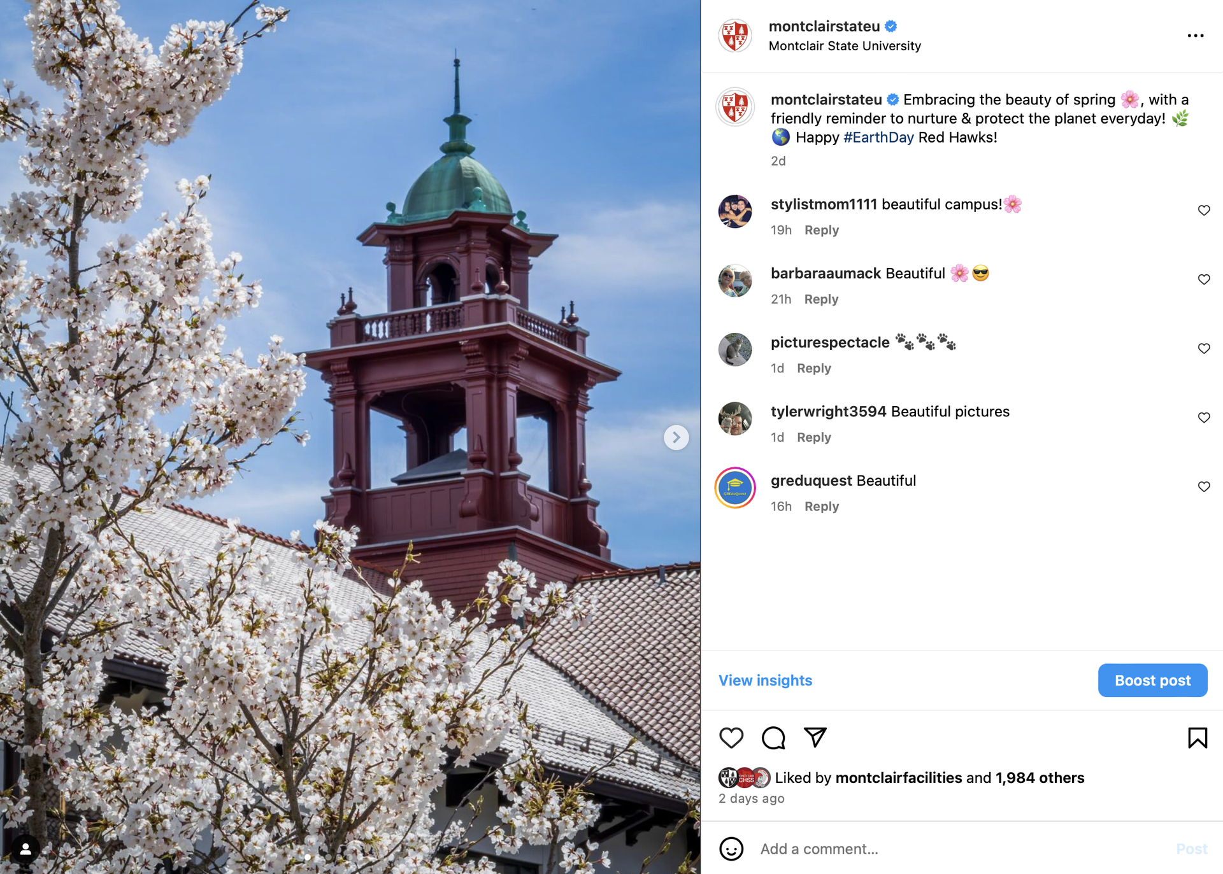Like the post using the heart icon

coord(731,738)
